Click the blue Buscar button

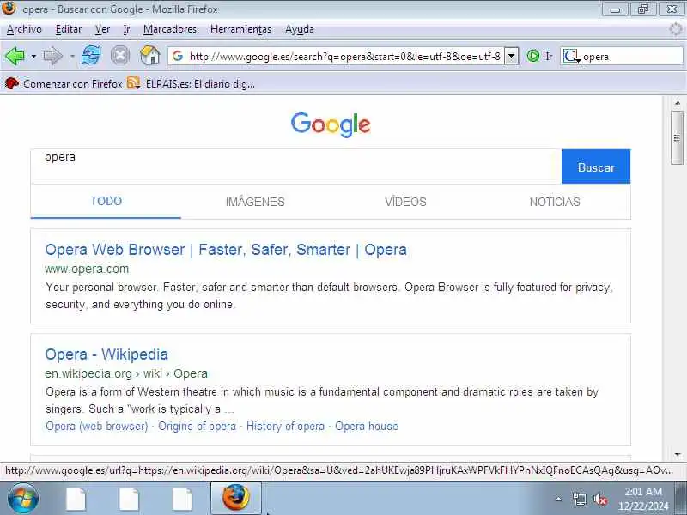click(x=596, y=167)
